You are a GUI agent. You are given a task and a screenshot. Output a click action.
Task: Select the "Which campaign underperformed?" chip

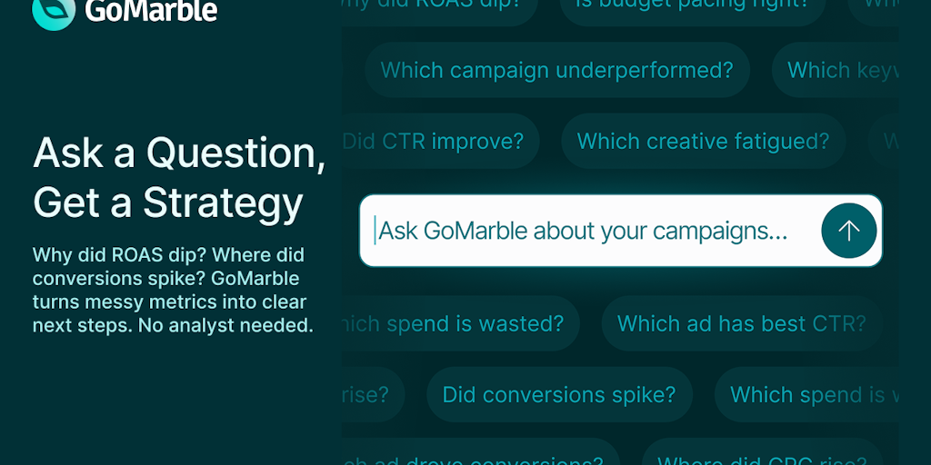point(556,70)
